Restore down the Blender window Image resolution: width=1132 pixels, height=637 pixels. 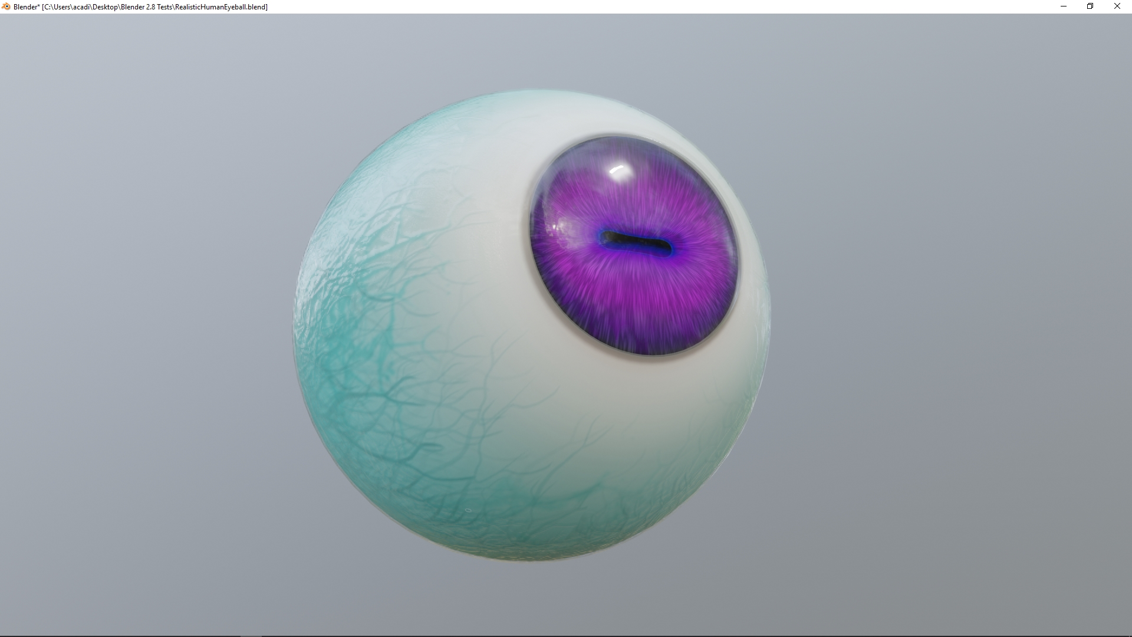pyautogui.click(x=1090, y=6)
